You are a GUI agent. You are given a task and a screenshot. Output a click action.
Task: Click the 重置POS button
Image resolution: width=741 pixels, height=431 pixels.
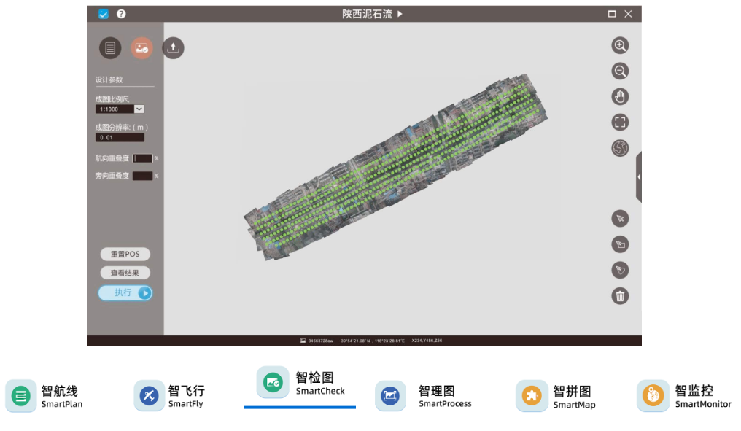125,254
